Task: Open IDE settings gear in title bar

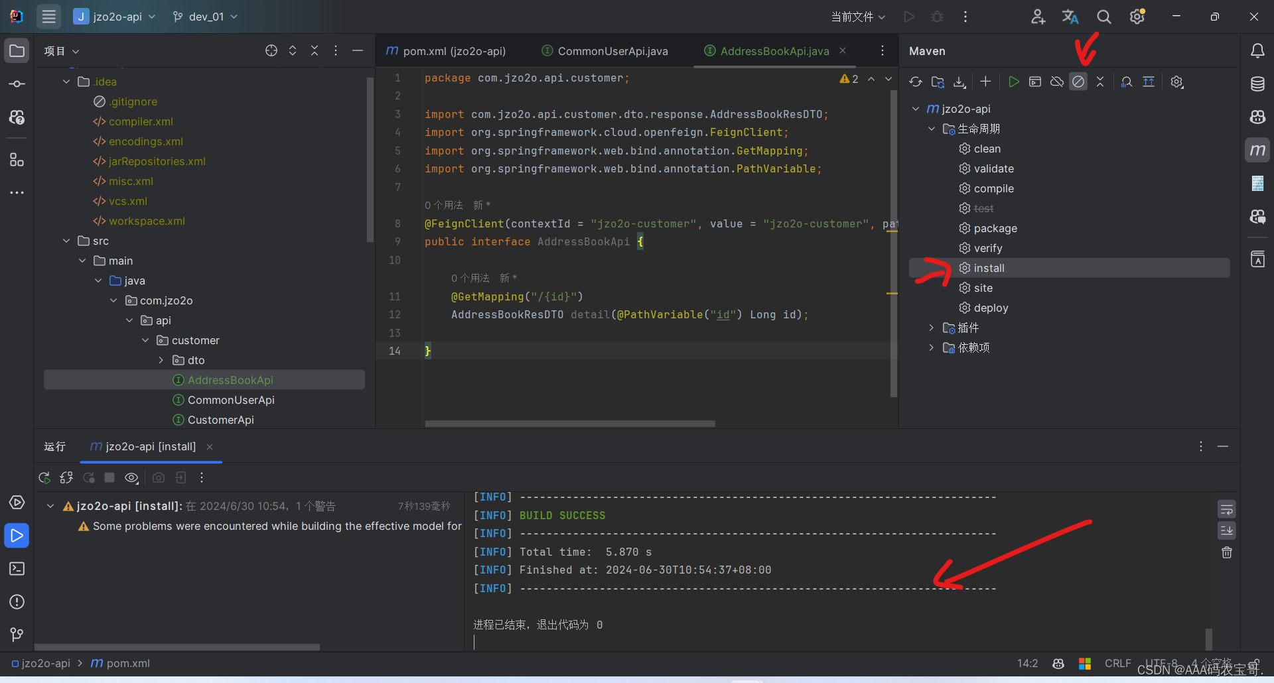Action: click(1137, 17)
